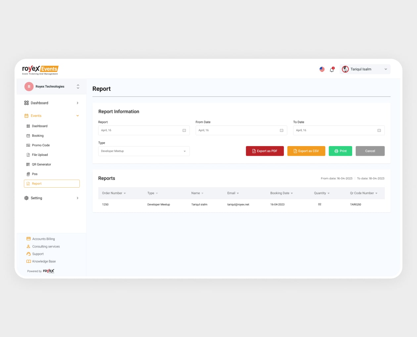417x337 pixels.
Task: Click the QR Generator sidebar icon
Action: tap(28, 165)
